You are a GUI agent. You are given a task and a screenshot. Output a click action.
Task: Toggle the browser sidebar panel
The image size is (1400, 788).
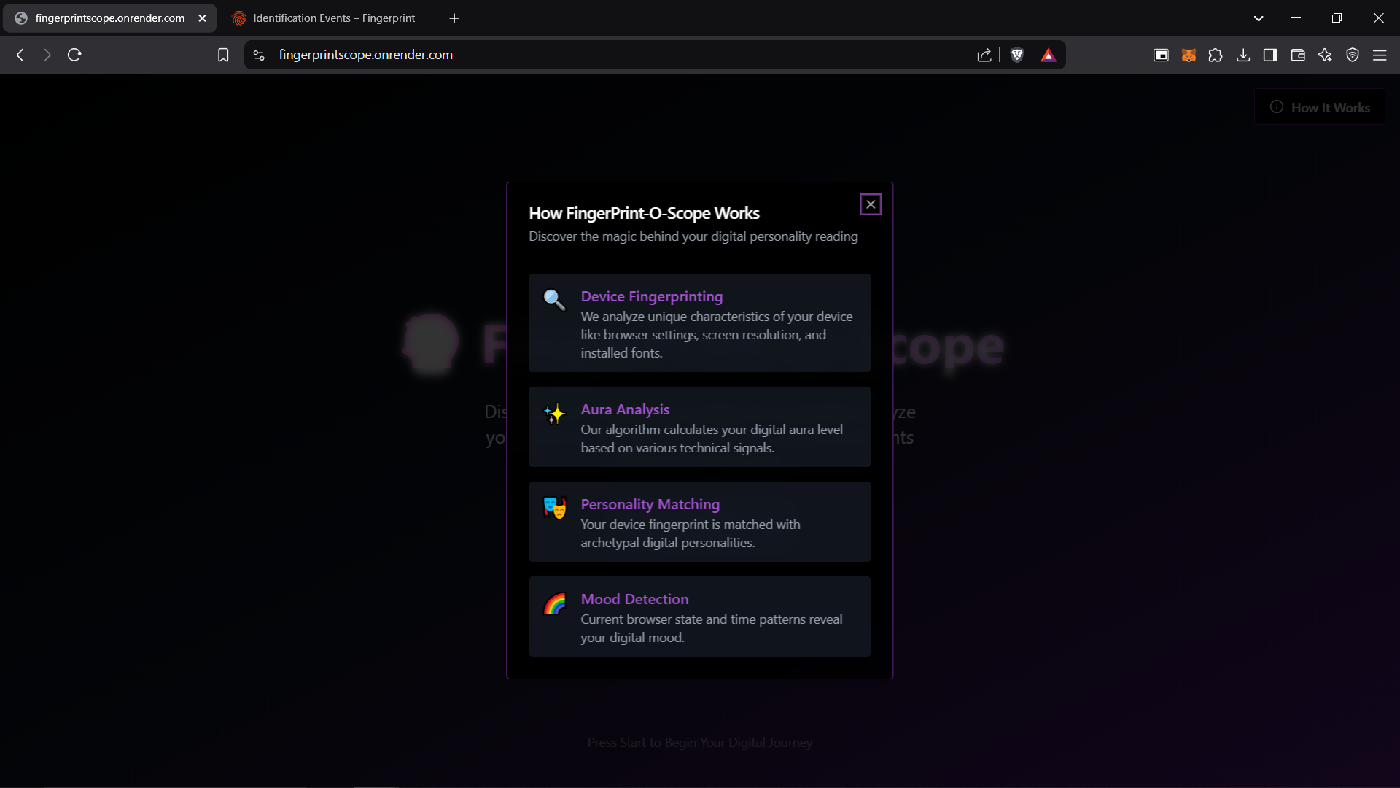click(x=1270, y=55)
